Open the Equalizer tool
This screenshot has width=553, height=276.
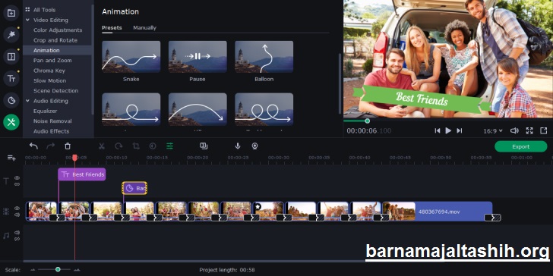point(45,111)
